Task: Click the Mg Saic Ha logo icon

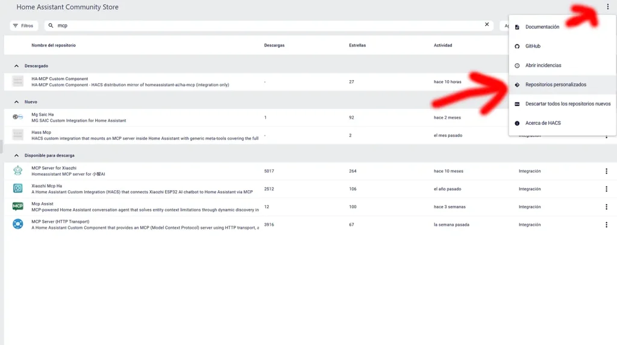Action: coord(17,117)
